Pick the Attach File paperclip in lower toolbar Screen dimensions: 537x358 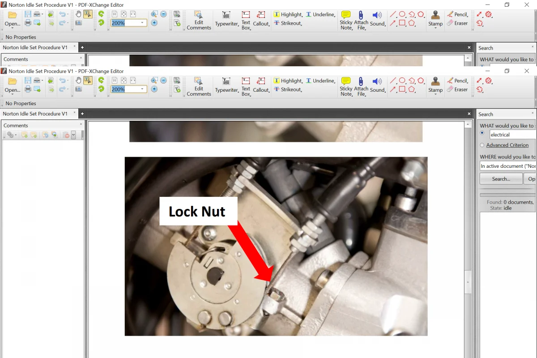pyautogui.click(x=361, y=85)
